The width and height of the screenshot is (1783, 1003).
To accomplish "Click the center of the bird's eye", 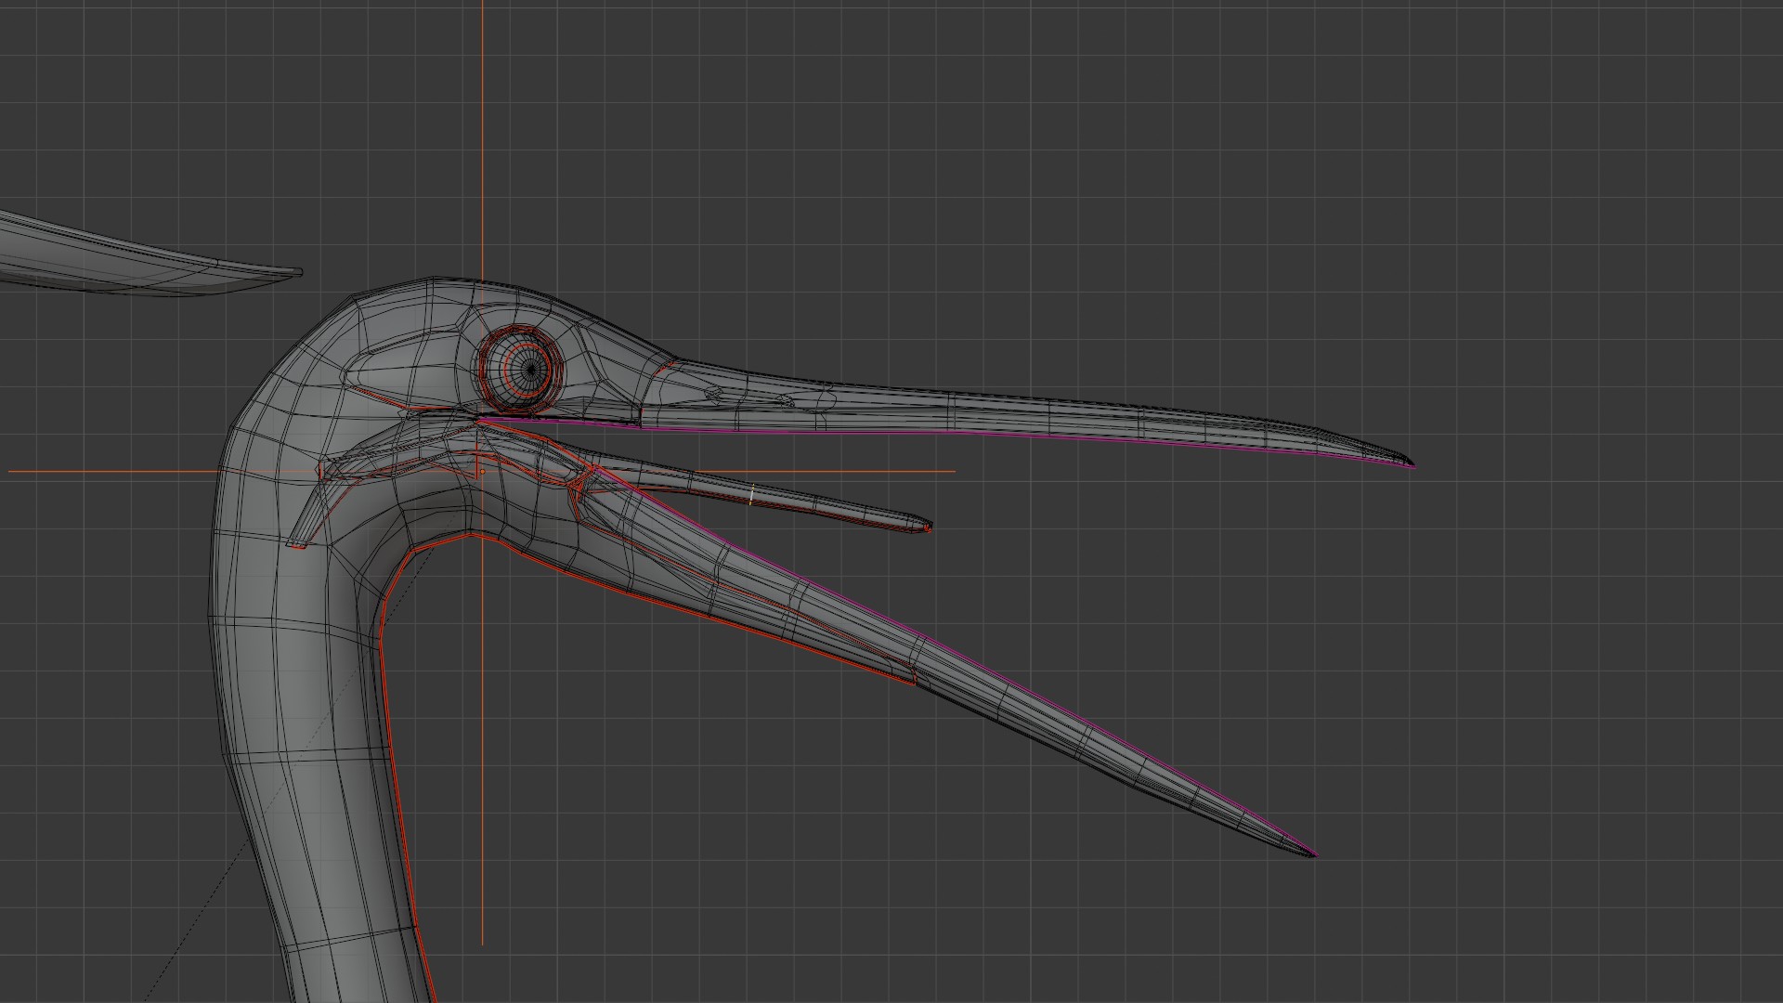I will [530, 371].
